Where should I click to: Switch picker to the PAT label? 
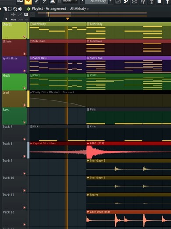[x=26, y=20]
